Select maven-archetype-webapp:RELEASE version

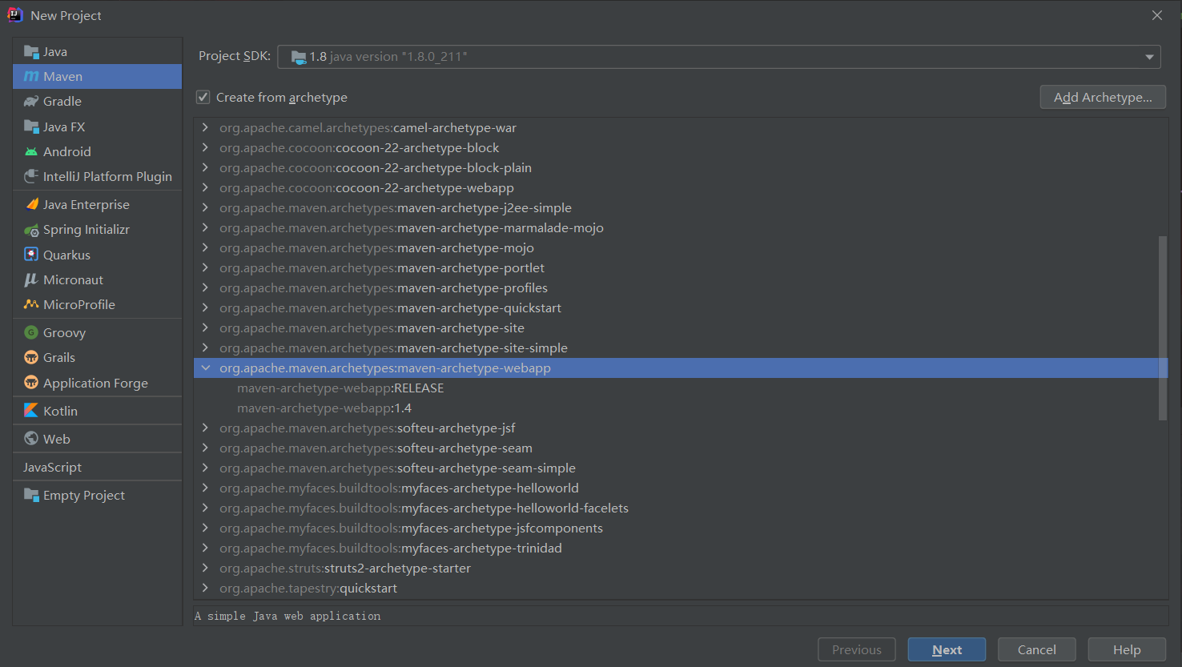340,388
